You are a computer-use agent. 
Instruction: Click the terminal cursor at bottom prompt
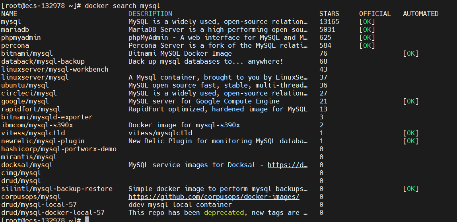coord(87,219)
